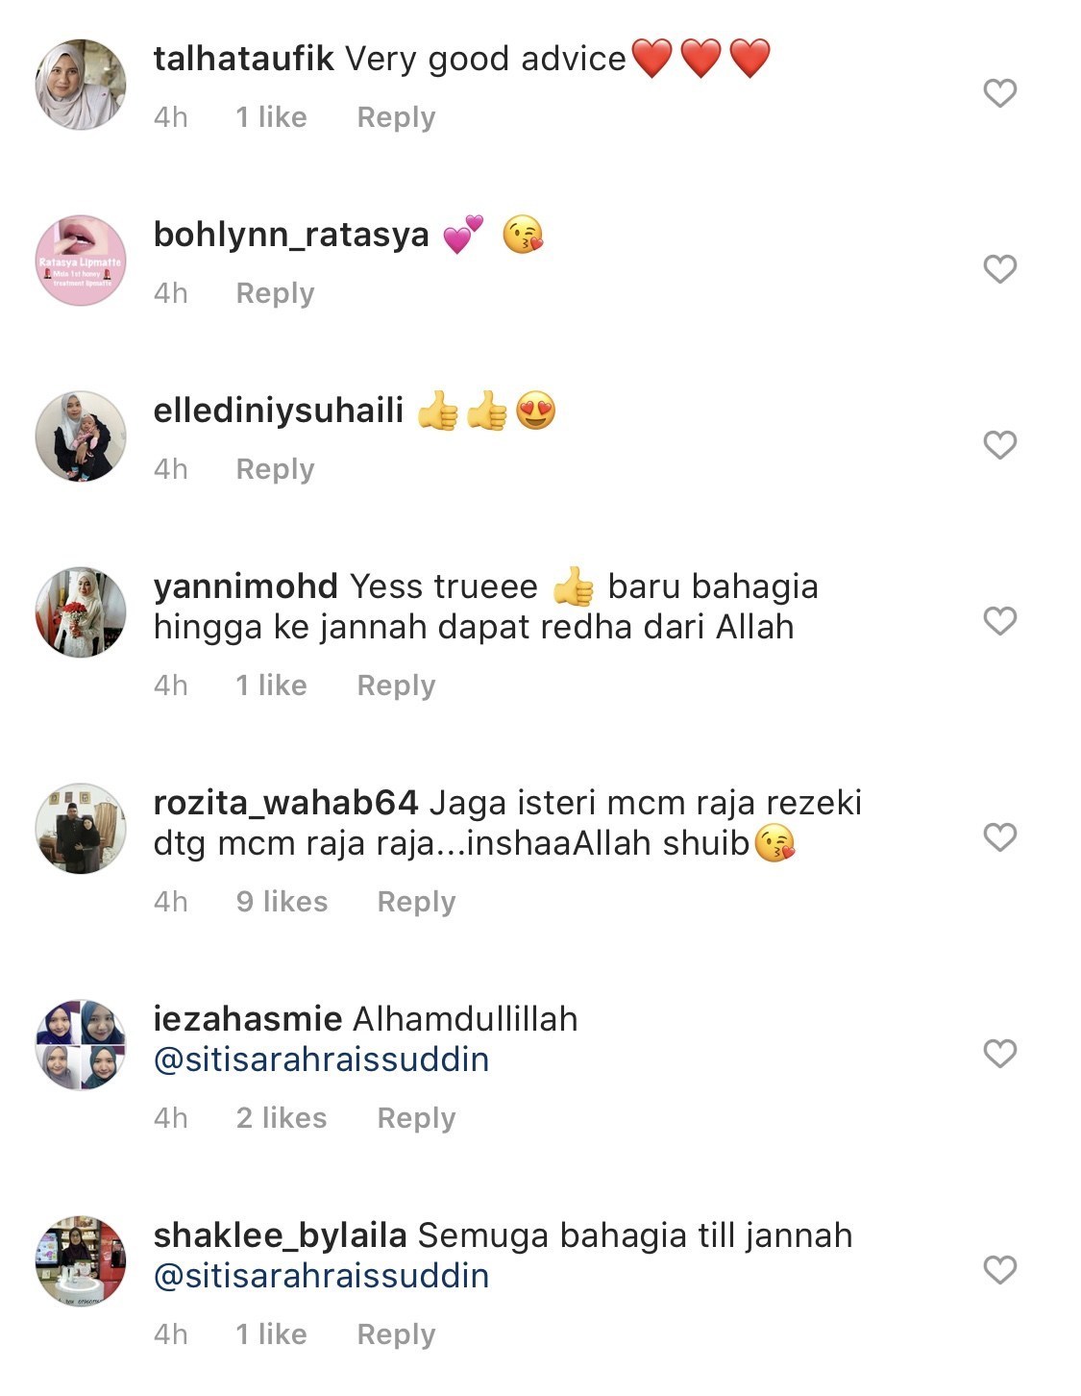Viewport: 1081px width, 1396px height.
Task: Open ellediniysuhaili's username profile link
Action: pyautogui.click(x=279, y=411)
